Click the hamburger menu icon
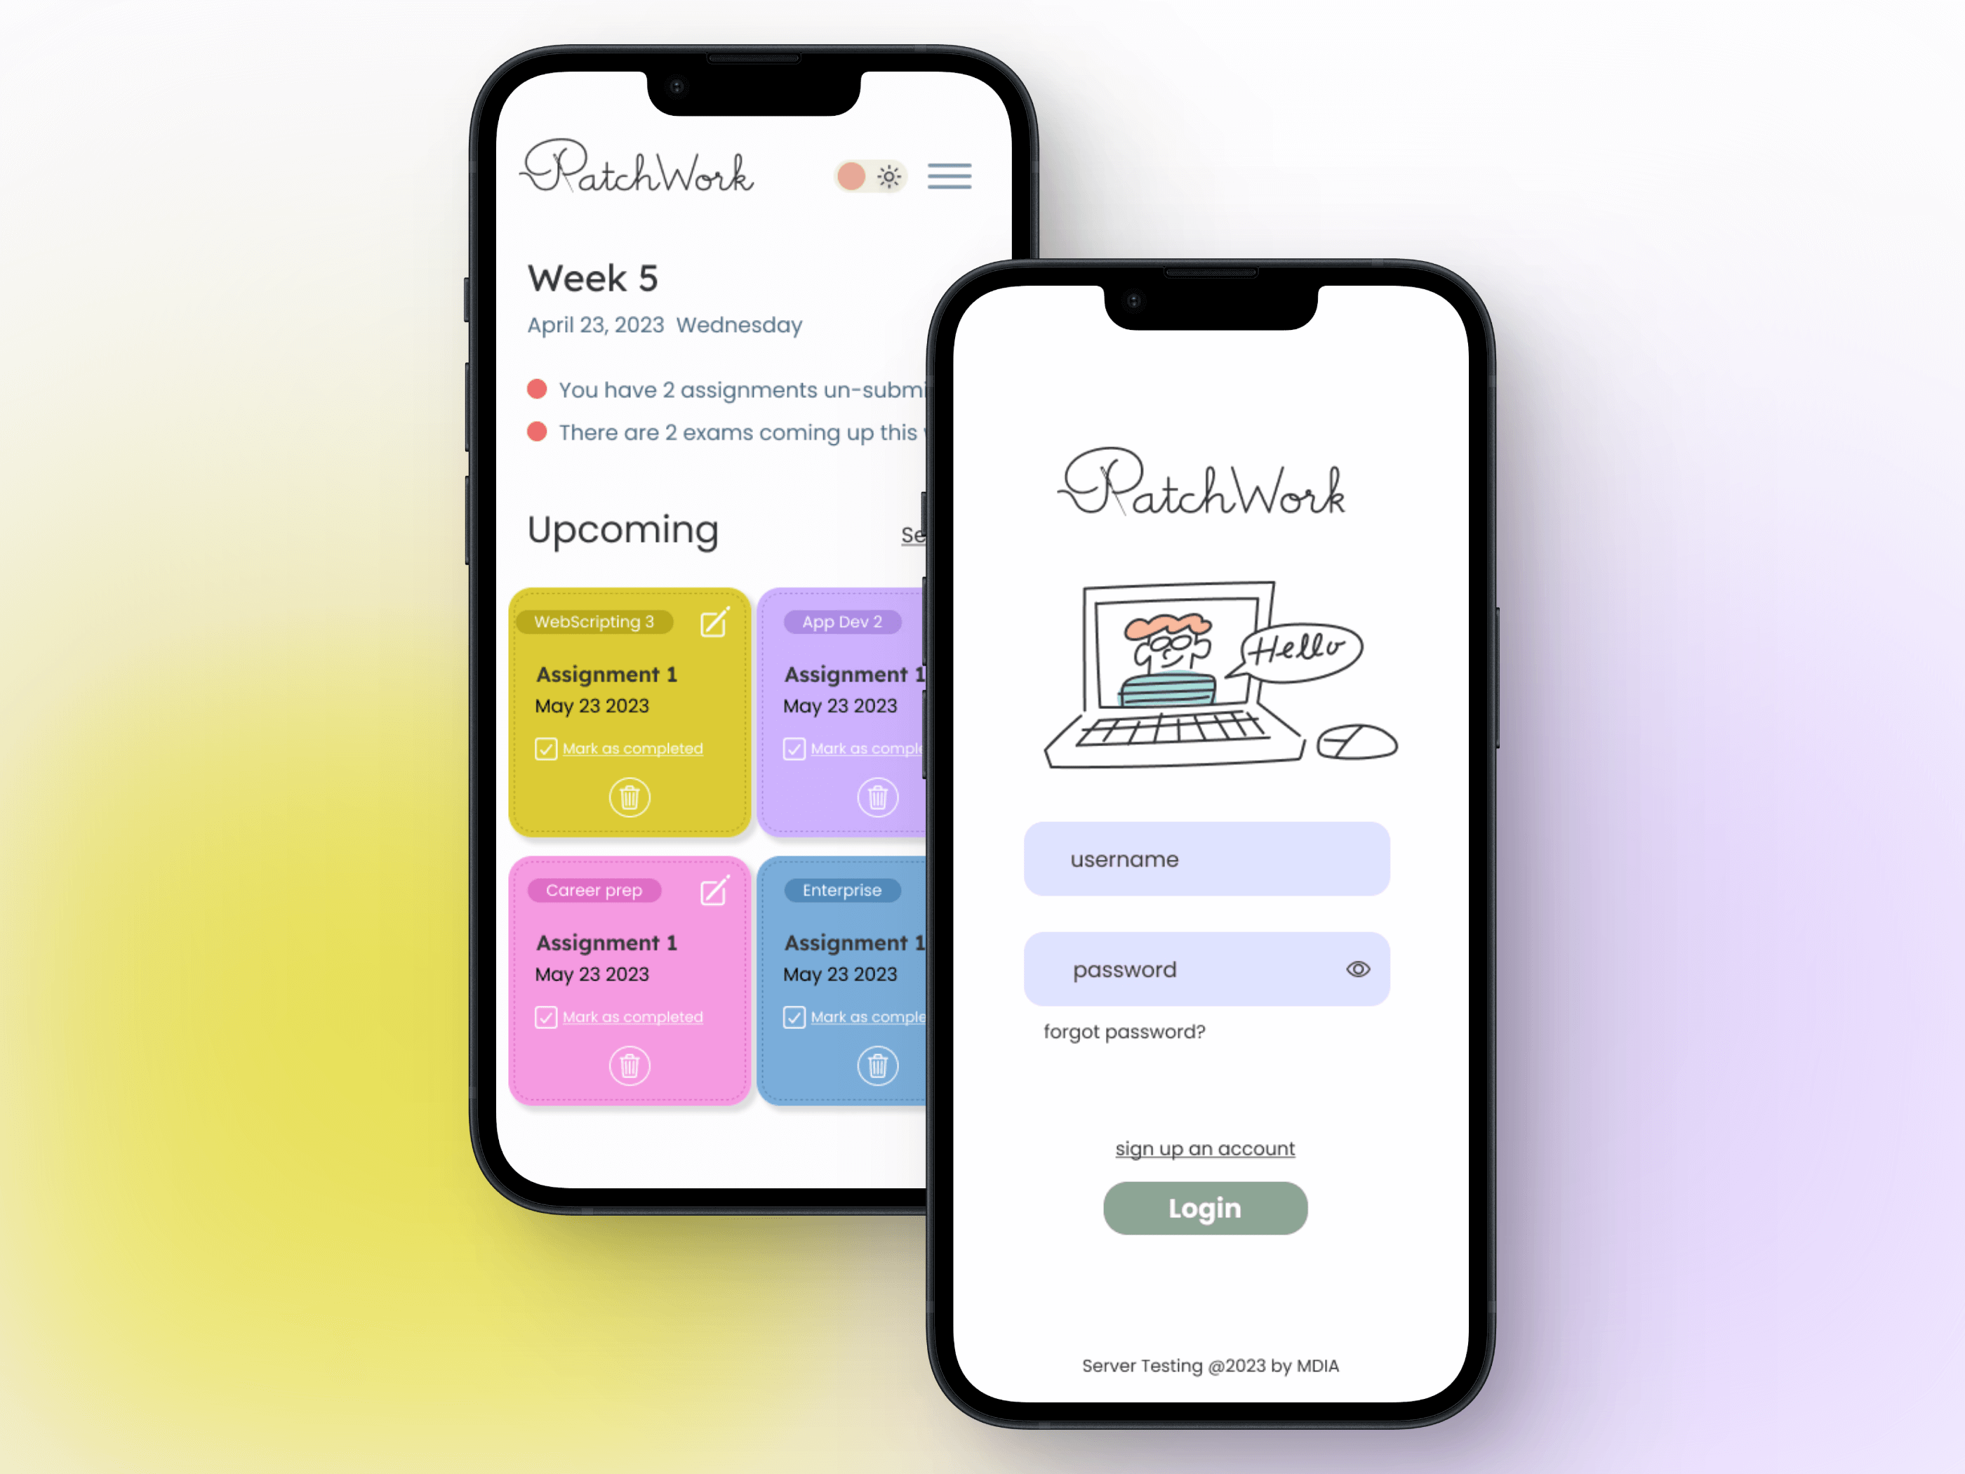 pyautogui.click(x=950, y=176)
